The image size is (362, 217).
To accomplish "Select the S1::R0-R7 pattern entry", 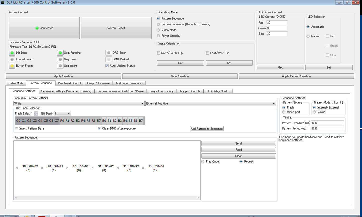I will [x=131, y=168].
